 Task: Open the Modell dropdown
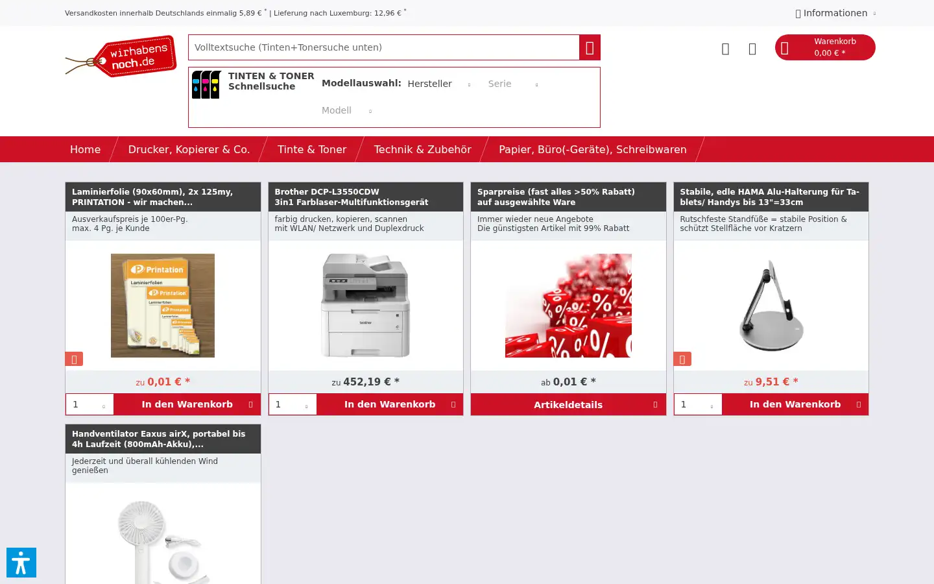(x=348, y=110)
